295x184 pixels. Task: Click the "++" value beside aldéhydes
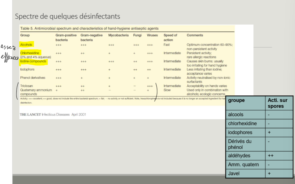pos(270,156)
